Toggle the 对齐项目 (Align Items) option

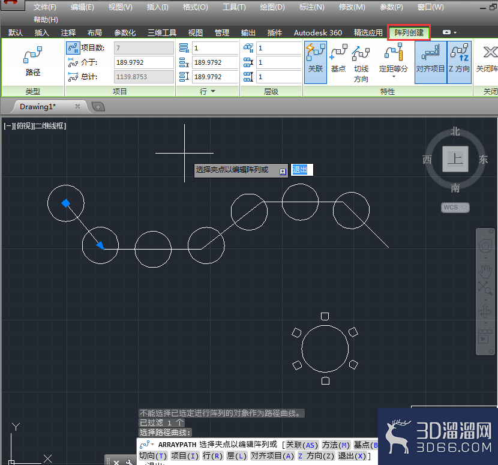point(430,62)
